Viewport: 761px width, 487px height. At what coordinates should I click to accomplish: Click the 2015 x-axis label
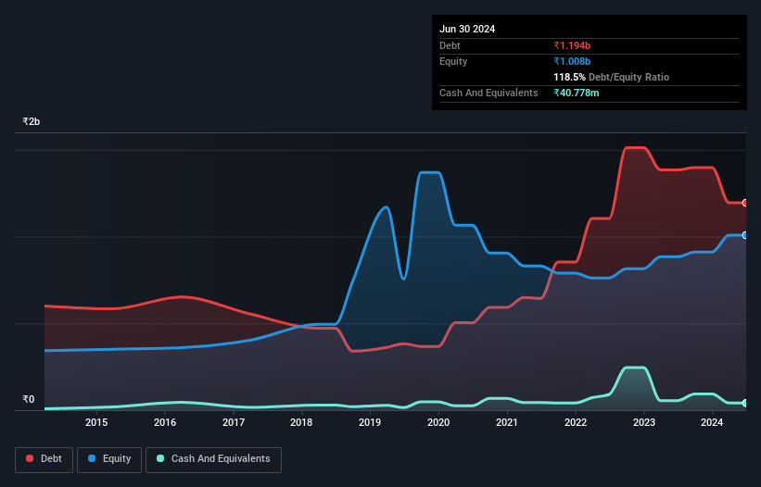coord(96,422)
